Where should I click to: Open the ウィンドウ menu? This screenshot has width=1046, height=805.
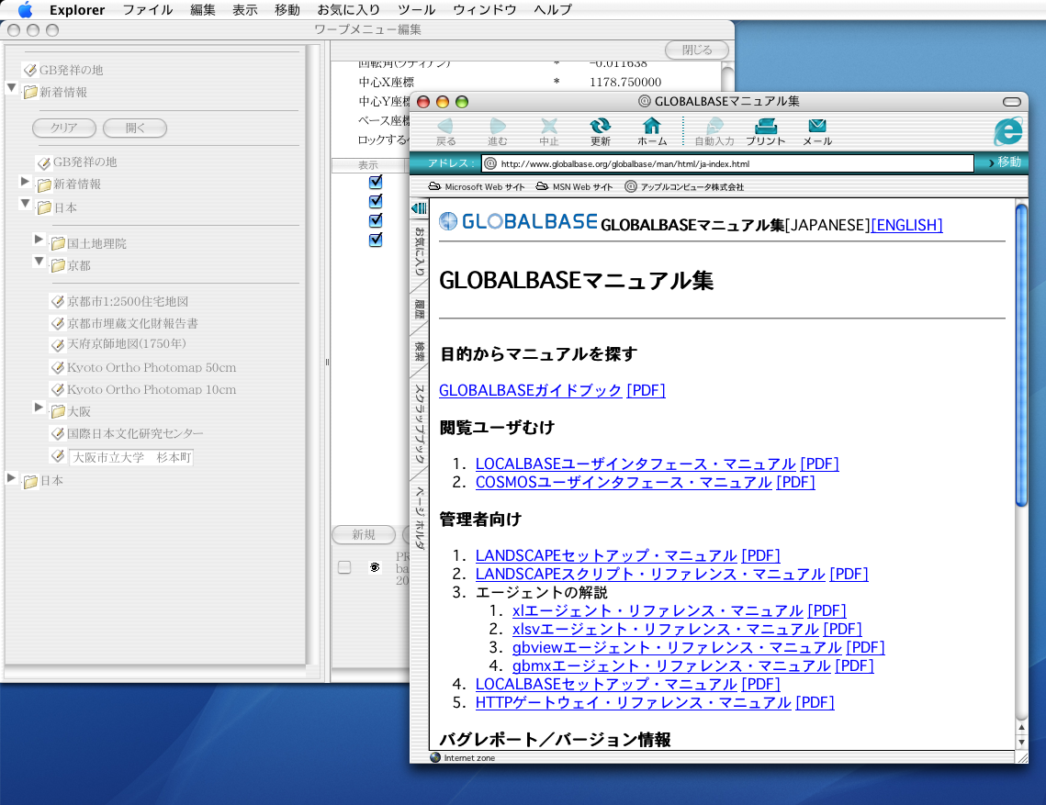pos(485,9)
